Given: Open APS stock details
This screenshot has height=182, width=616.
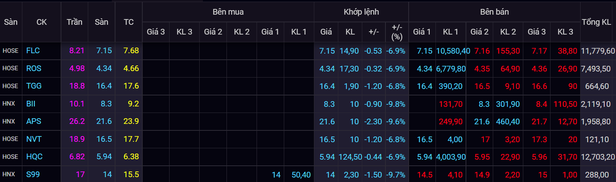Looking at the screenshot, I should 34,121.
